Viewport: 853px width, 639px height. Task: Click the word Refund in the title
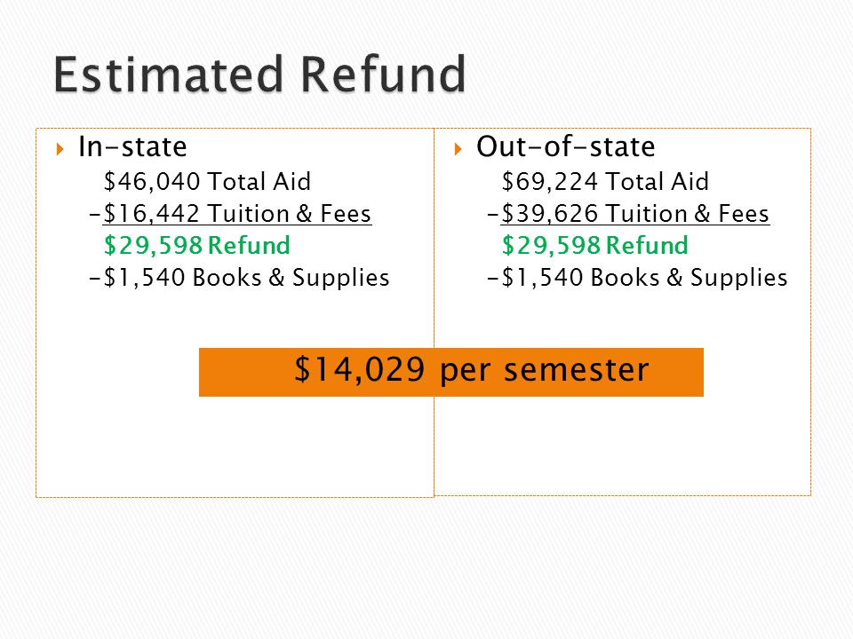pos(383,75)
